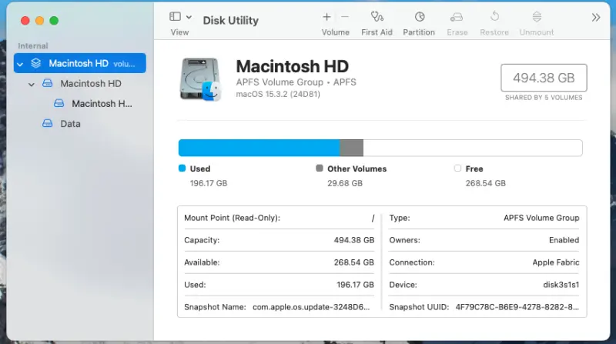Click the Snapshot UUID 4F79C78C value
The image size is (616, 344).
point(517,307)
